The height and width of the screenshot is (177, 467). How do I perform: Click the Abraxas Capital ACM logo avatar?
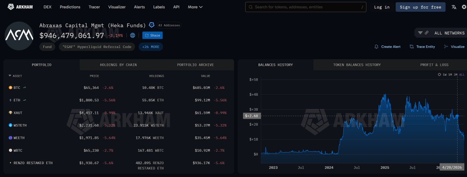[19, 36]
